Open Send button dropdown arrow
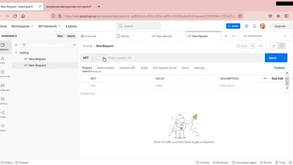The width and height of the screenshot is (293, 165). tap(284, 58)
